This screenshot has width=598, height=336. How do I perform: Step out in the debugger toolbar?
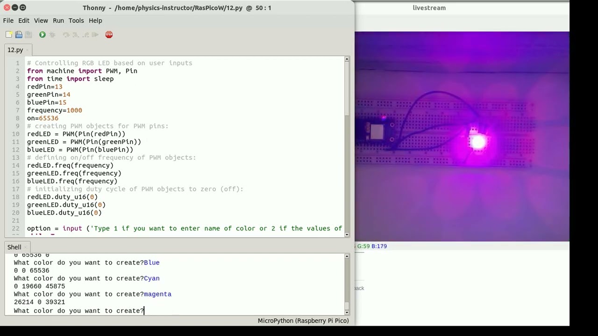pos(85,35)
